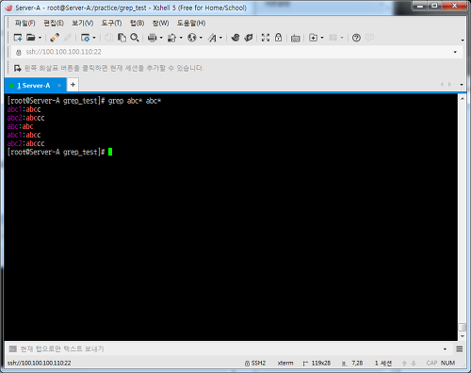
Task: Open the compose bar hamburger menu
Action: click(x=460, y=349)
